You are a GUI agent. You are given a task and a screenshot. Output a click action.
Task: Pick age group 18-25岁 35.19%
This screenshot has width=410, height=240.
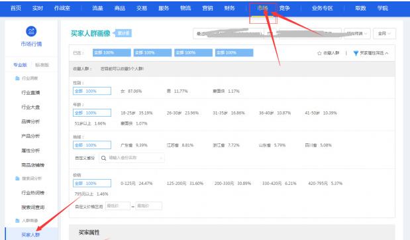(x=136, y=113)
